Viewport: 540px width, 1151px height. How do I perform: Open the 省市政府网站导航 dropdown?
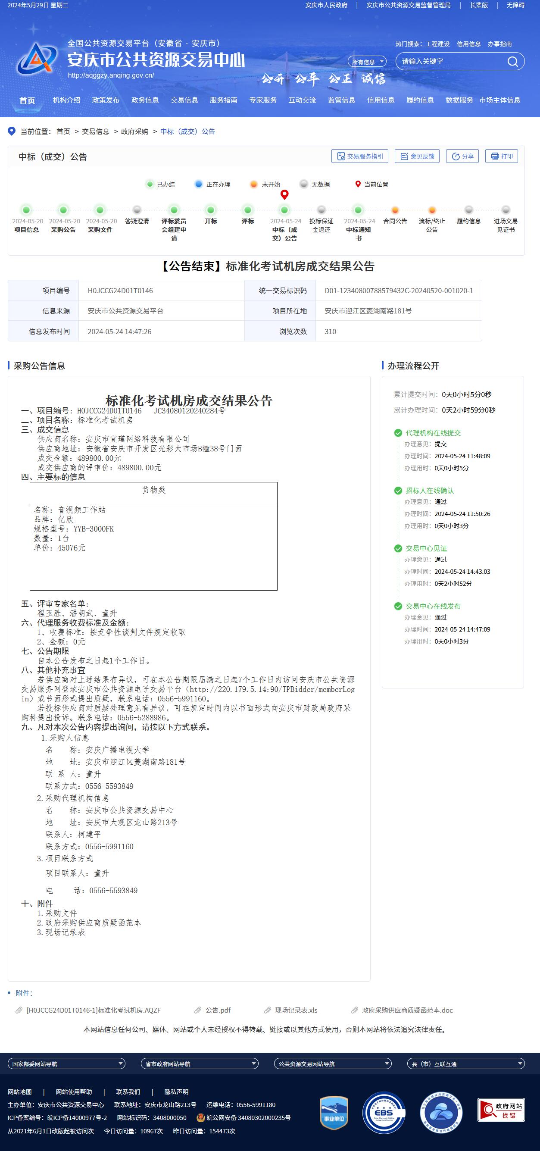(200, 1064)
